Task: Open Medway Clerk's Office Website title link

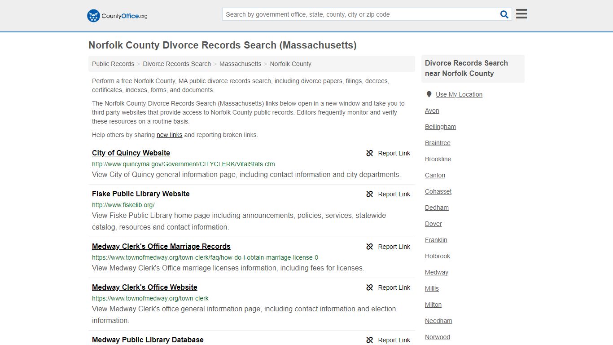Action: [144, 287]
